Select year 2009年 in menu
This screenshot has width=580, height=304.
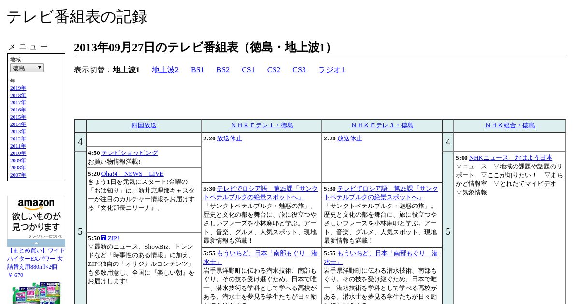pyautogui.click(x=18, y=160)
